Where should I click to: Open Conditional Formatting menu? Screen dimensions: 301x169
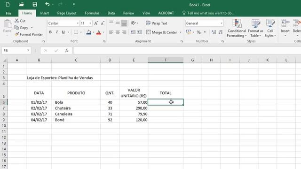(237, 28)
